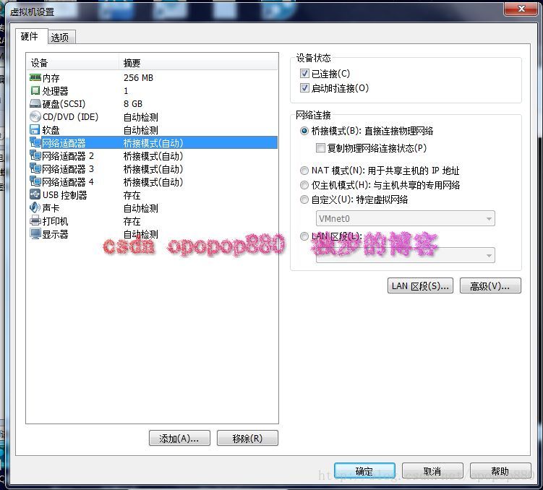543x490 pixels.
Task: Switch to the 选项 tab
Action: [61, 38]
